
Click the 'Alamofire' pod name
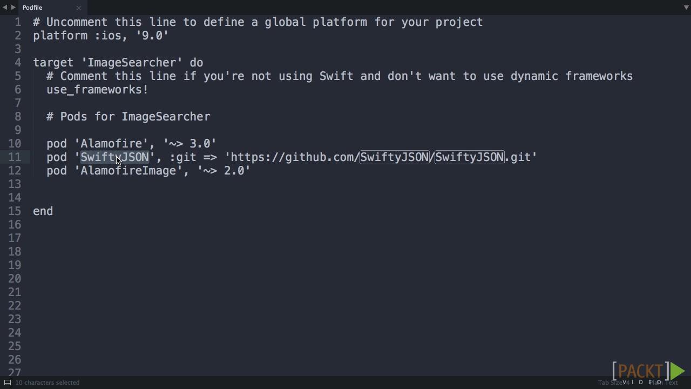(111, 144)
